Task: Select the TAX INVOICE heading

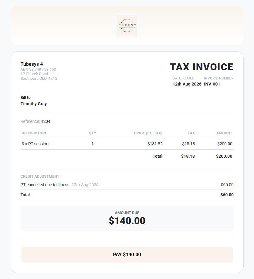Action: [x=202, y=67]
